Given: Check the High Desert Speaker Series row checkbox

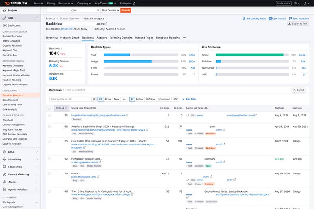Looking at the screenshot, I should coord(49,159).
